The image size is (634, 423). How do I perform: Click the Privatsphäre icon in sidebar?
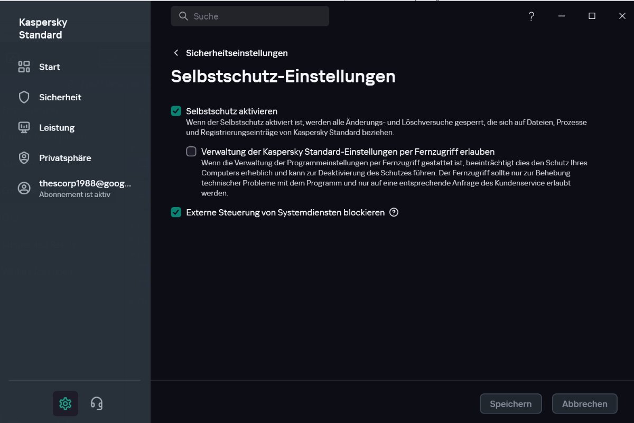point(24,158)
